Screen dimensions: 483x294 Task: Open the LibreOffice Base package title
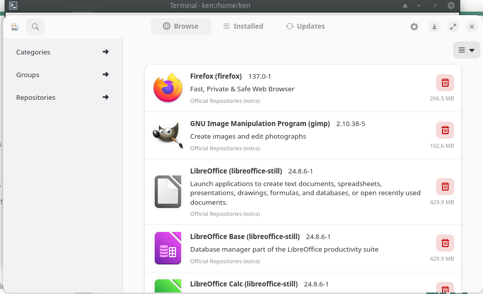point(245,237)
